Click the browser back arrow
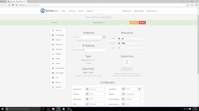Viewport: 199px width, 111px height. pos(2,5)
